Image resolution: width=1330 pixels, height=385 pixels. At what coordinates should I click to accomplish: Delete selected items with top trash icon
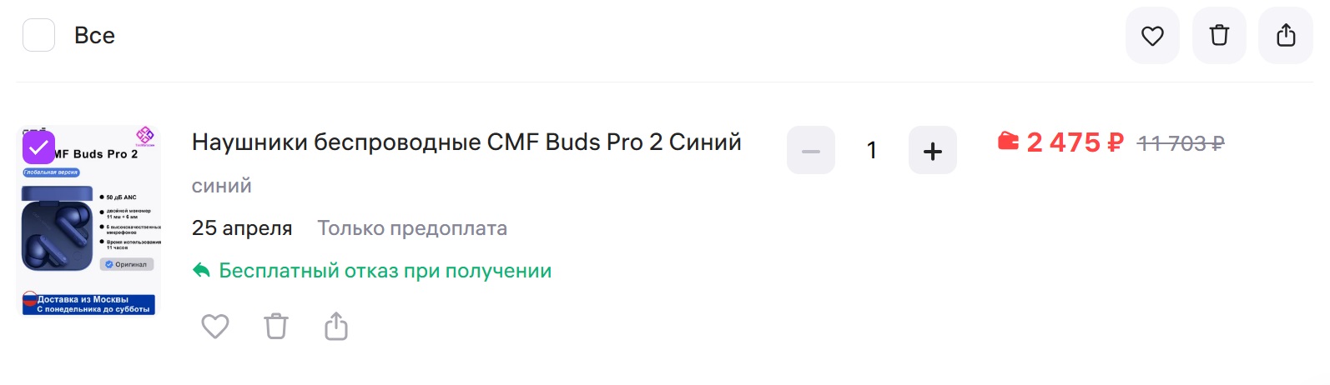tap(1218, 36)
